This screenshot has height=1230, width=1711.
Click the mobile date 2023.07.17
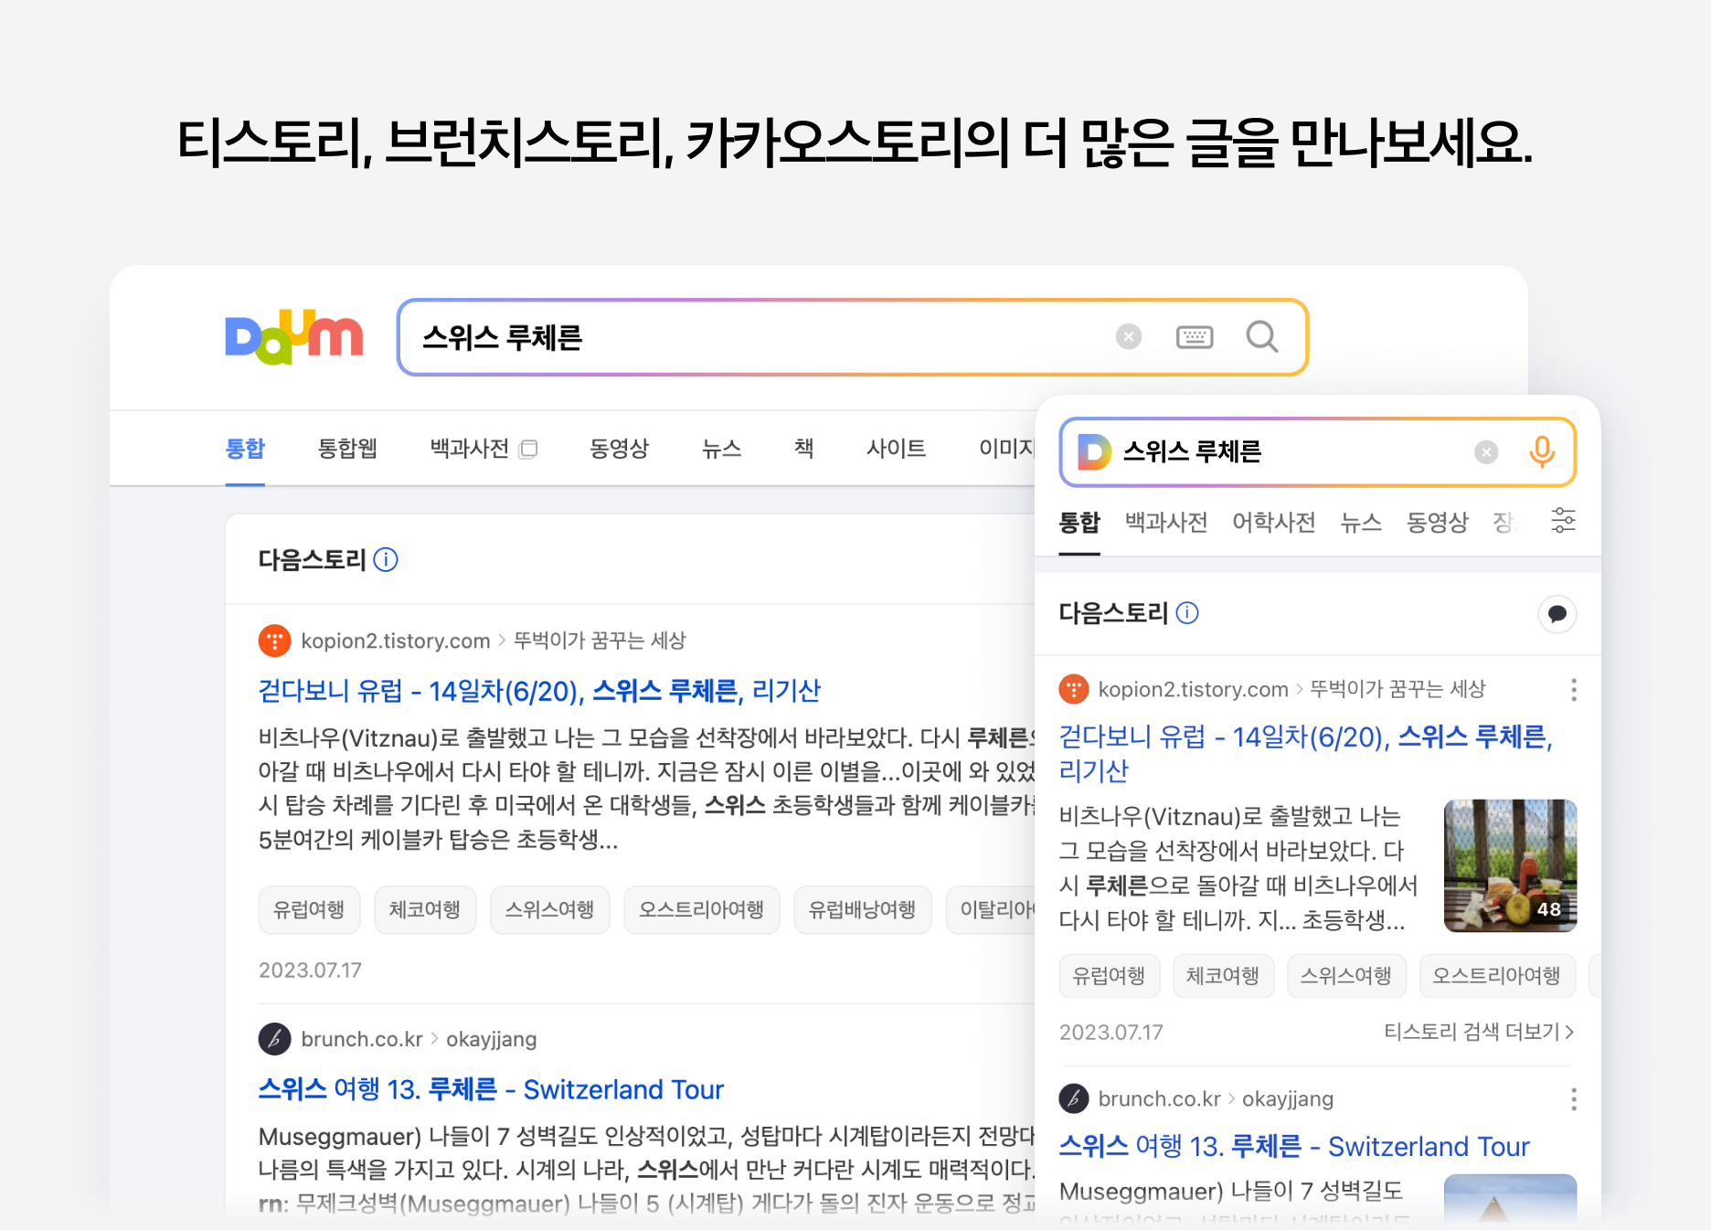(x=1111, y=1032)
